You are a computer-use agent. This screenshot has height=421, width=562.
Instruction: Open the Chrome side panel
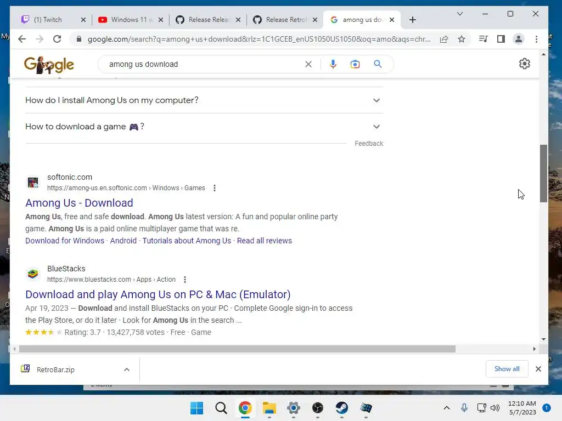point(501,39)
